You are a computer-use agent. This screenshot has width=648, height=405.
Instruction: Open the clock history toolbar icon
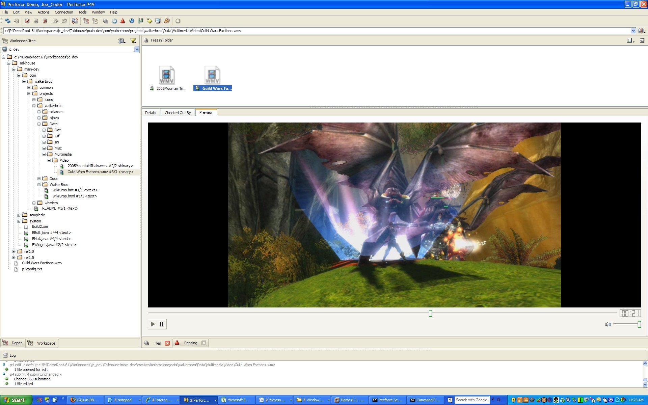click(114, 21)
